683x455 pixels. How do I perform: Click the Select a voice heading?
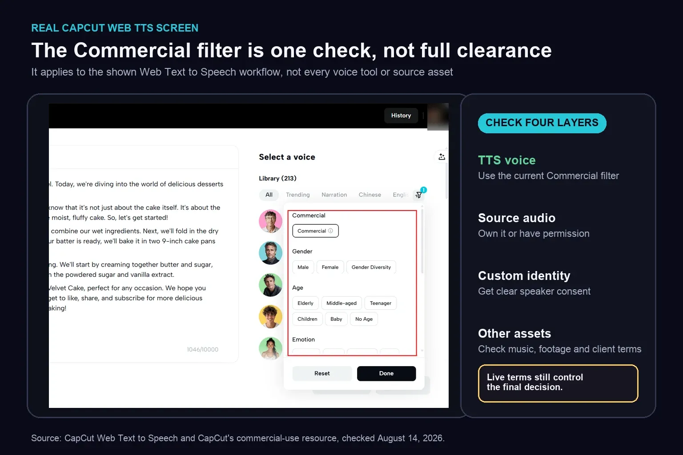tap(287, 157)
